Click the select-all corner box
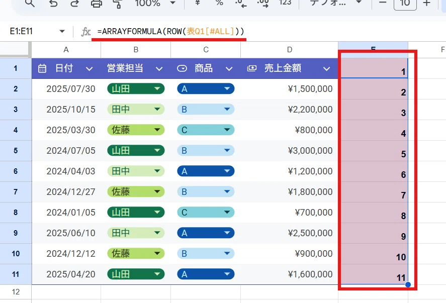The height and width of the screenshot is (303, 446). (16, 49)
